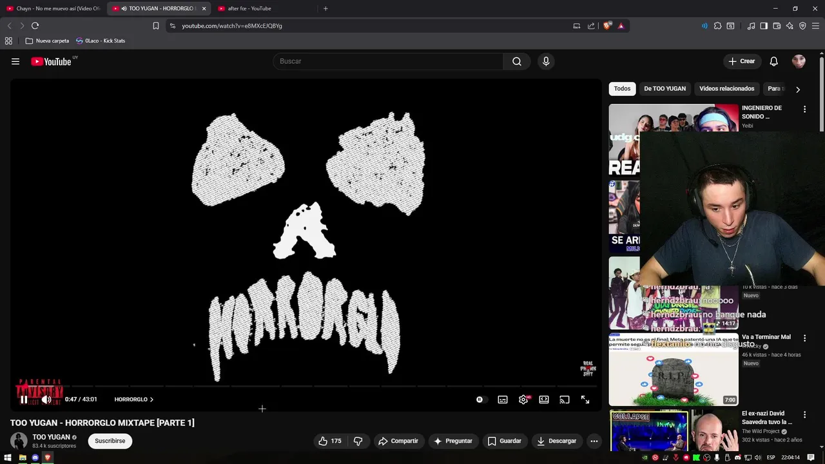This screenshot has width=825, height=464.
Task: Toggle the browser sidebar panel
Action: coord(764,26)
